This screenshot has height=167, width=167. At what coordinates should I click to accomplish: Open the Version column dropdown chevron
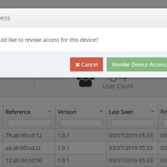(101, 111)
